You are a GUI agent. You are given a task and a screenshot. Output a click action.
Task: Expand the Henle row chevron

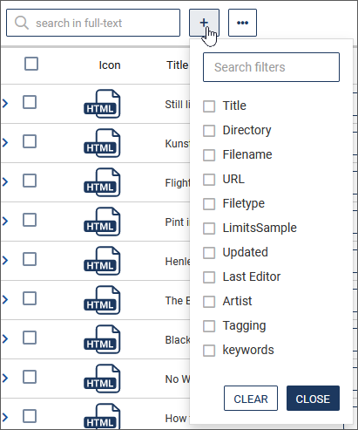click(x=5, y=260)
